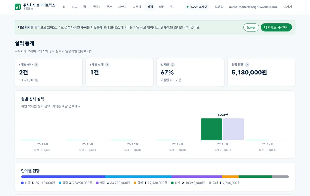Select the orange 협상 segment of stage bar
This screenshot has width=310, height=196.
point(230,177)
